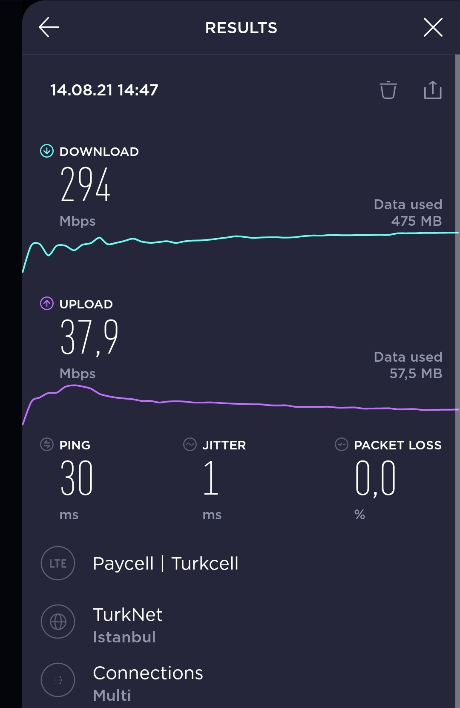Close the Results screen with X

tap(433, 28)
